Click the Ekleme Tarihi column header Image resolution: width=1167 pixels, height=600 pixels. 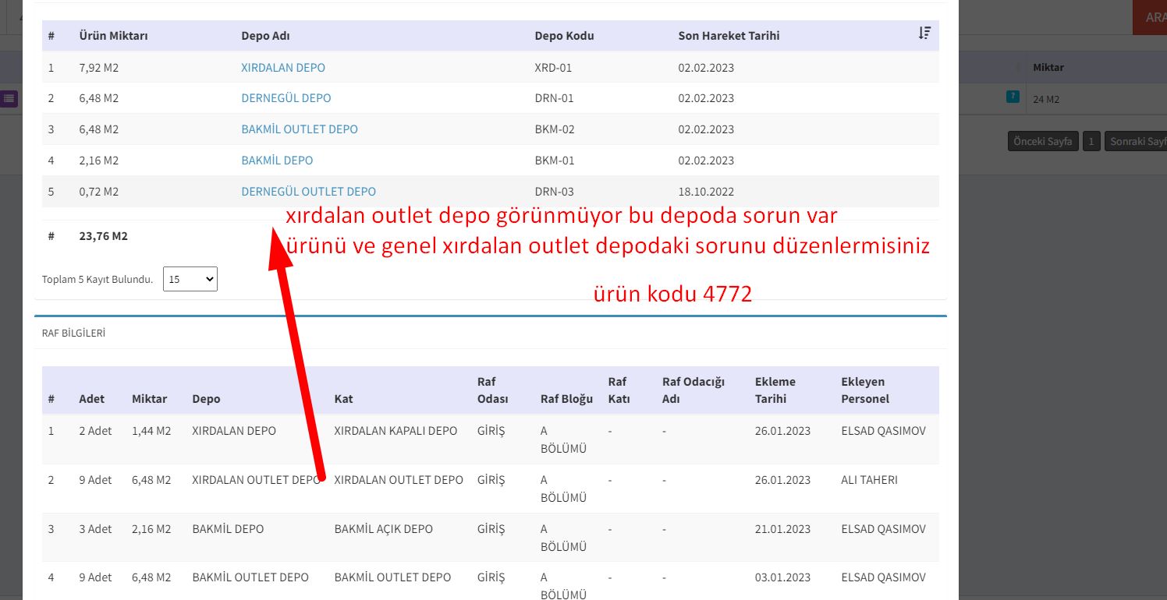coord(775,390)
